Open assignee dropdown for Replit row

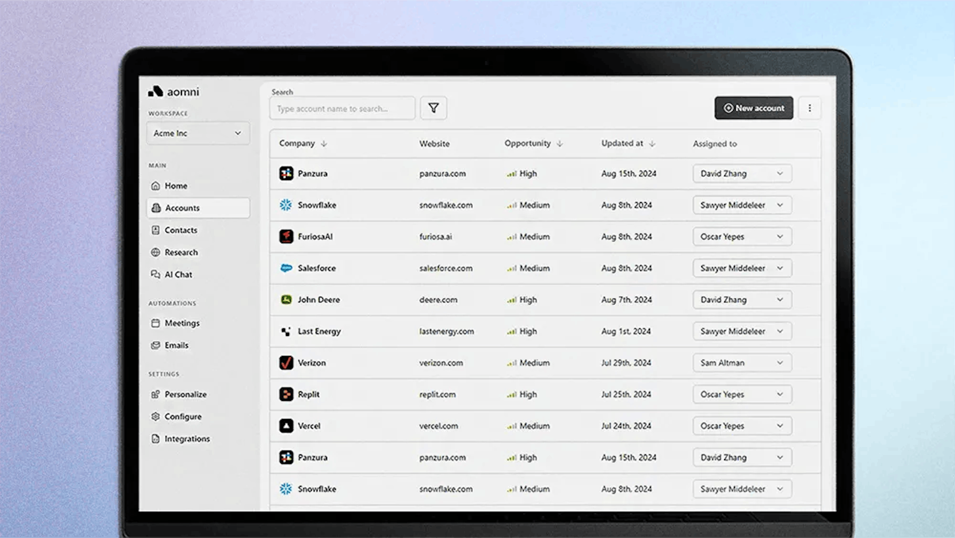(742, 394)
